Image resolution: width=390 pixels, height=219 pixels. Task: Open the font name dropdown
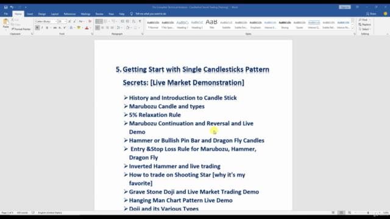56,21
